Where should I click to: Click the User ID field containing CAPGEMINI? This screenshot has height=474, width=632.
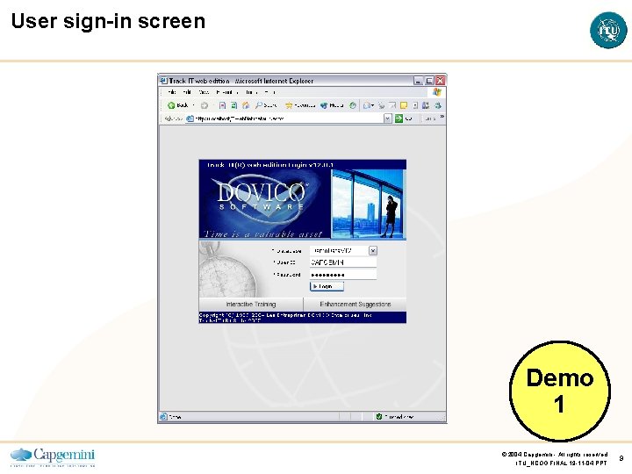click(343, 262)
